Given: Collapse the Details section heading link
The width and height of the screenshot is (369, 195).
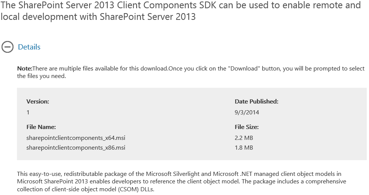Looking at the screenshot, I should [29, 47].
